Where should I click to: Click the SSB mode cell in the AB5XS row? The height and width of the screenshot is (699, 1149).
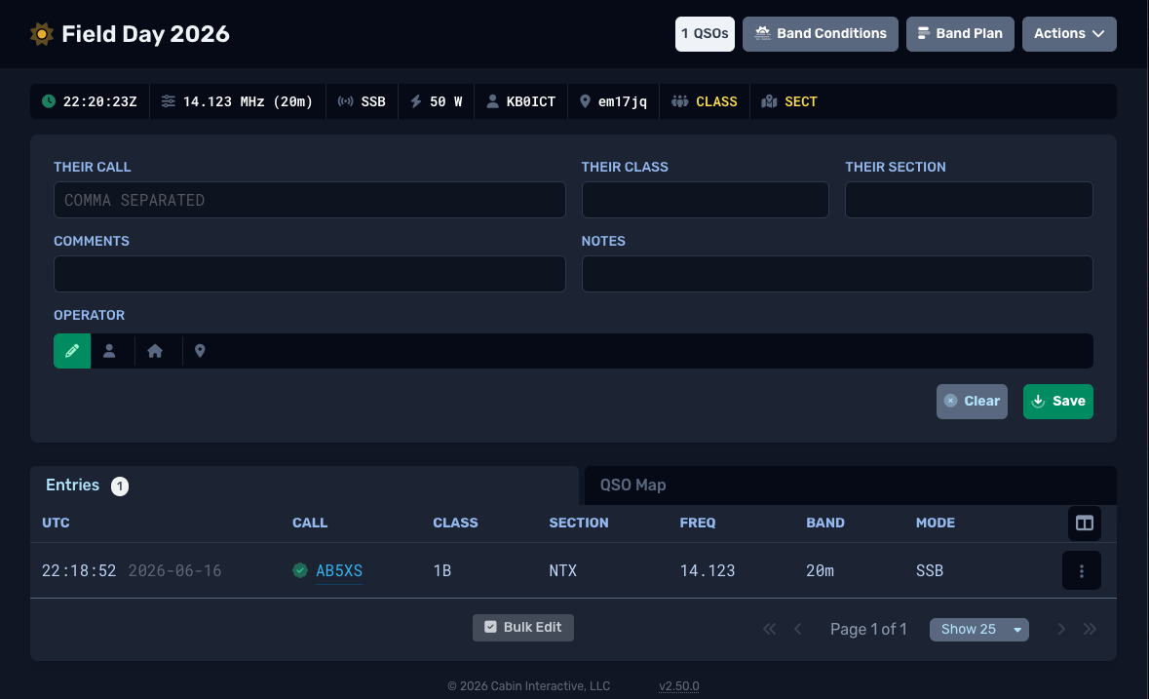[x=929, y=570]
